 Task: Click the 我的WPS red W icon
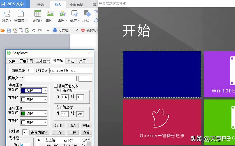tap(83, 30)
